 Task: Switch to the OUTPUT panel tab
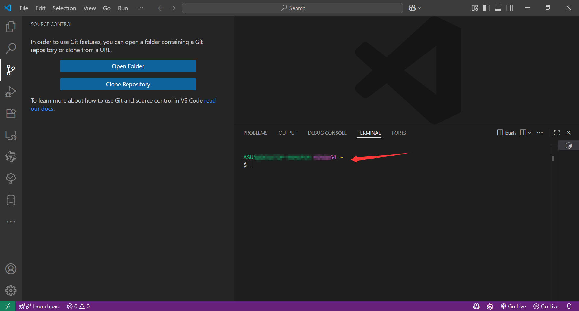tap(288, 133)
